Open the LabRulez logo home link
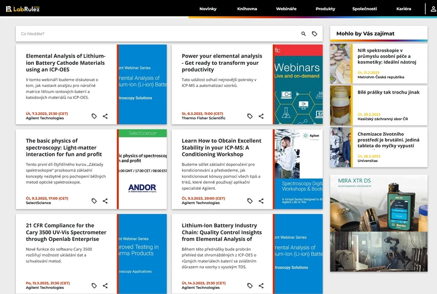 pos(23,9)
